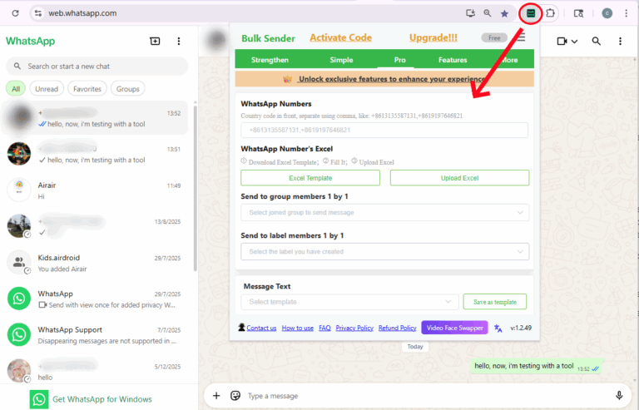Click the Get WhatsApp for Windows logo
639x410 pixels.
coord(39,399)
